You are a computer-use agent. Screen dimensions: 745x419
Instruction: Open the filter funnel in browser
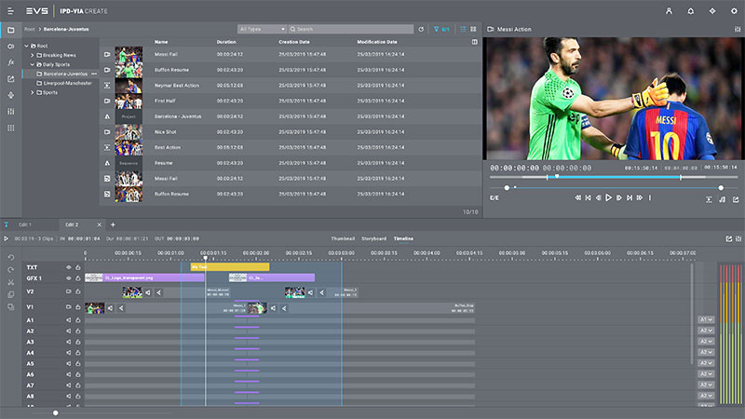(x=436, y=29)
